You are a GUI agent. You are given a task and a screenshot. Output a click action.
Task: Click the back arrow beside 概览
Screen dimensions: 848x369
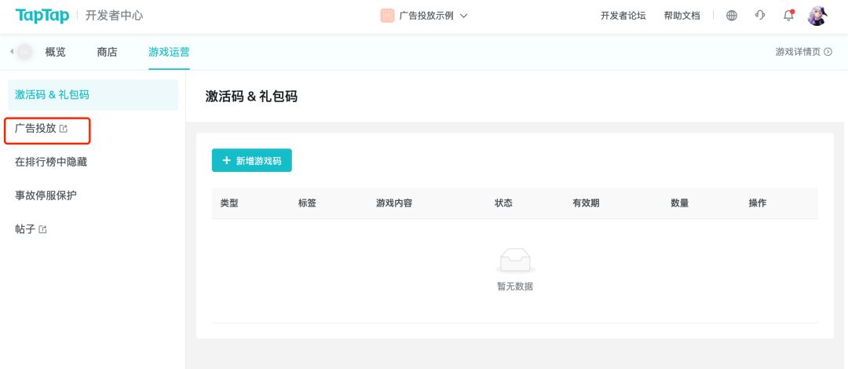pyautogui.click(x=12, y=52)
